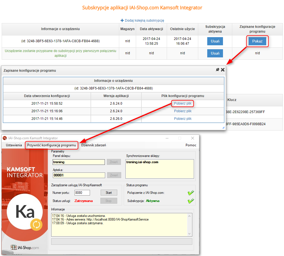
Task: Open the Dziennik zdarzeń menu
Action: pyautogui.click(x=93, y=145)
